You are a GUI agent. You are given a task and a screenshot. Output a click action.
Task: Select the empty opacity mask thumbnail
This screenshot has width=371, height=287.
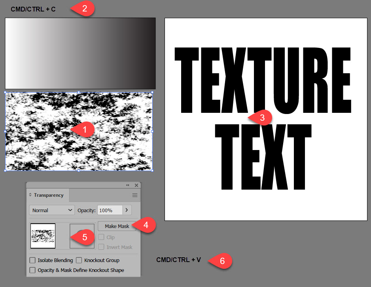click(82, 236)
